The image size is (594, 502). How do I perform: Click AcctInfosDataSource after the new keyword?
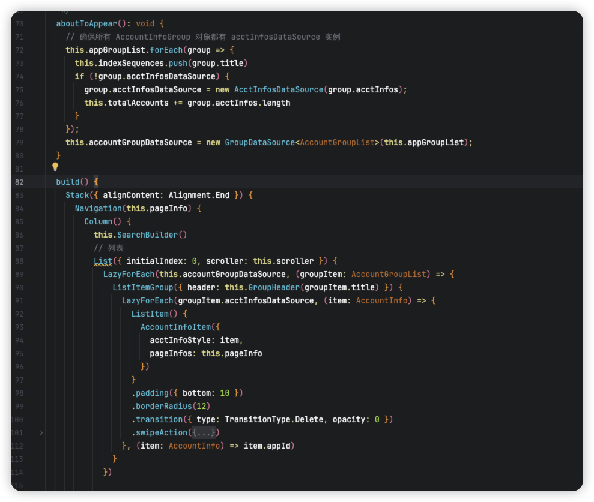point(279,89)
